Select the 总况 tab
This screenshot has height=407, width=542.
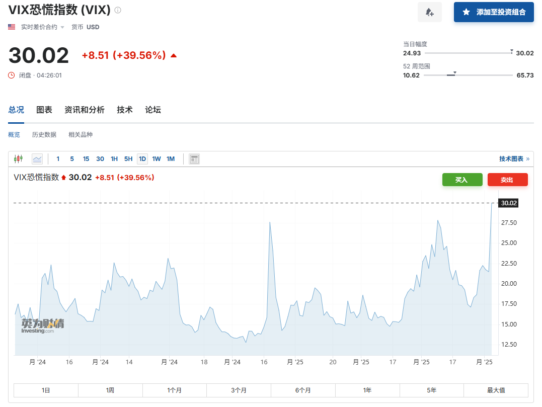tap(16, 110)
